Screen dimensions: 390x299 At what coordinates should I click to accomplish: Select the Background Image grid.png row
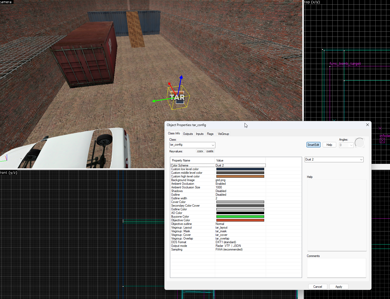coord(218,180)
